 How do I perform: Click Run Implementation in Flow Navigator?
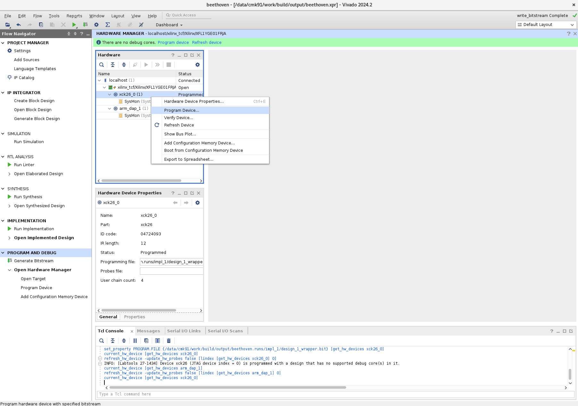point(34,229)
